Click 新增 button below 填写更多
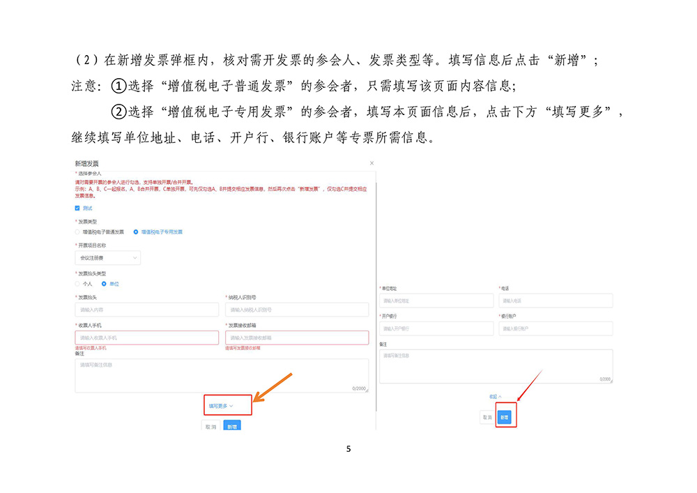The height and width of the screenshot is (493, 697). tap(232, 426)
